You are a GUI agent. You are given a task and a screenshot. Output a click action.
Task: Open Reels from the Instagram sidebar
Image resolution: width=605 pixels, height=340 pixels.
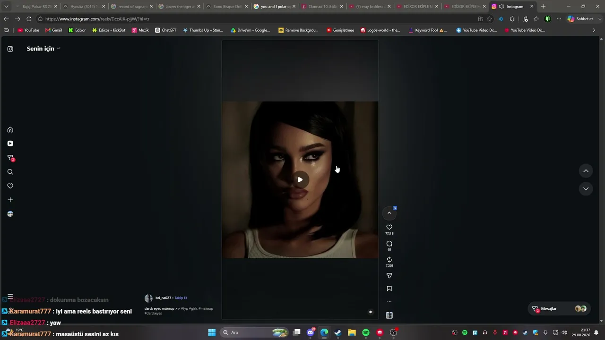click(x=10, y=144)
